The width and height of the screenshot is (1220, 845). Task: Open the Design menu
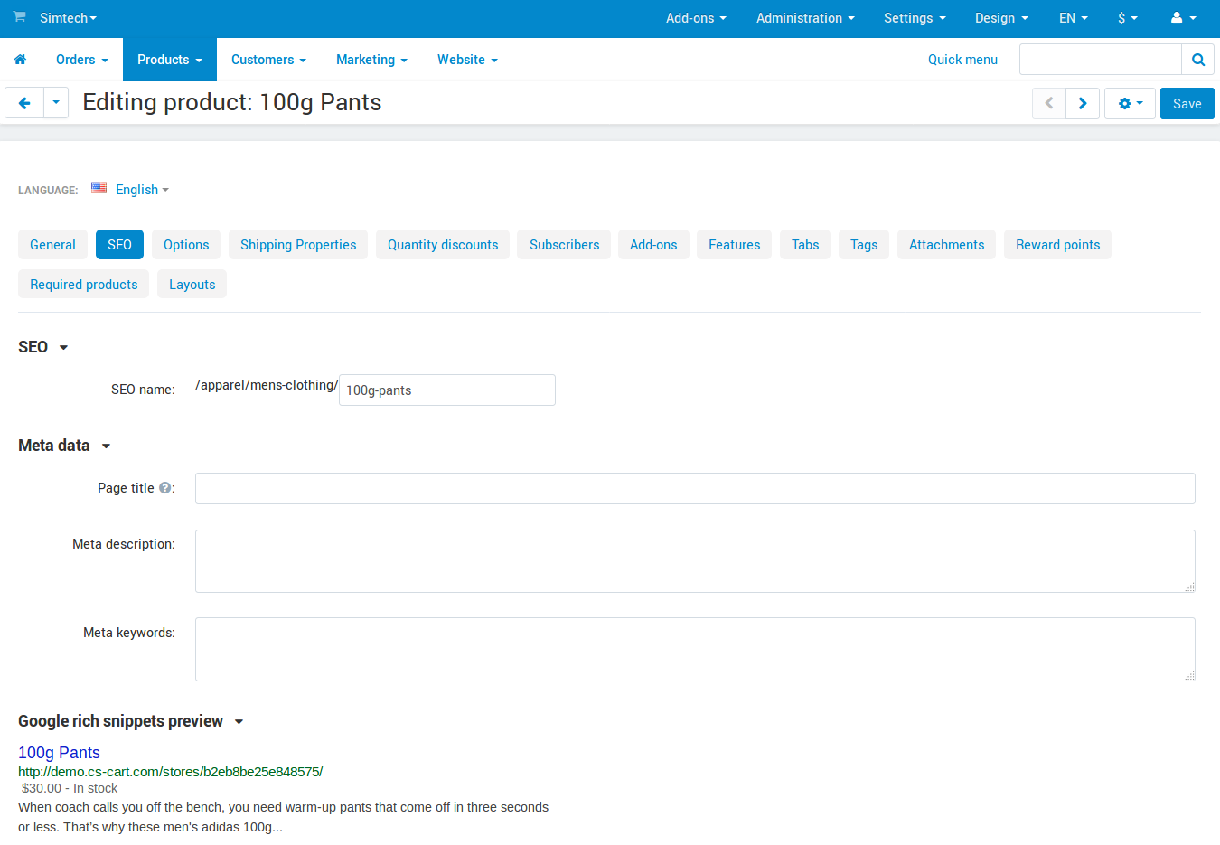tap(1001, 18)
